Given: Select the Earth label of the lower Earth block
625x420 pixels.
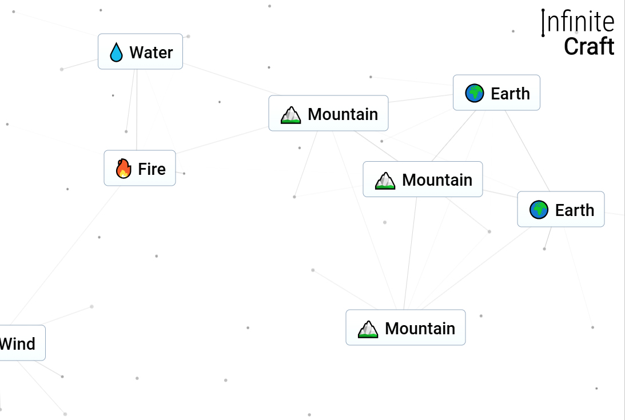Looking at the screenshot, I should tap(574, 210).
